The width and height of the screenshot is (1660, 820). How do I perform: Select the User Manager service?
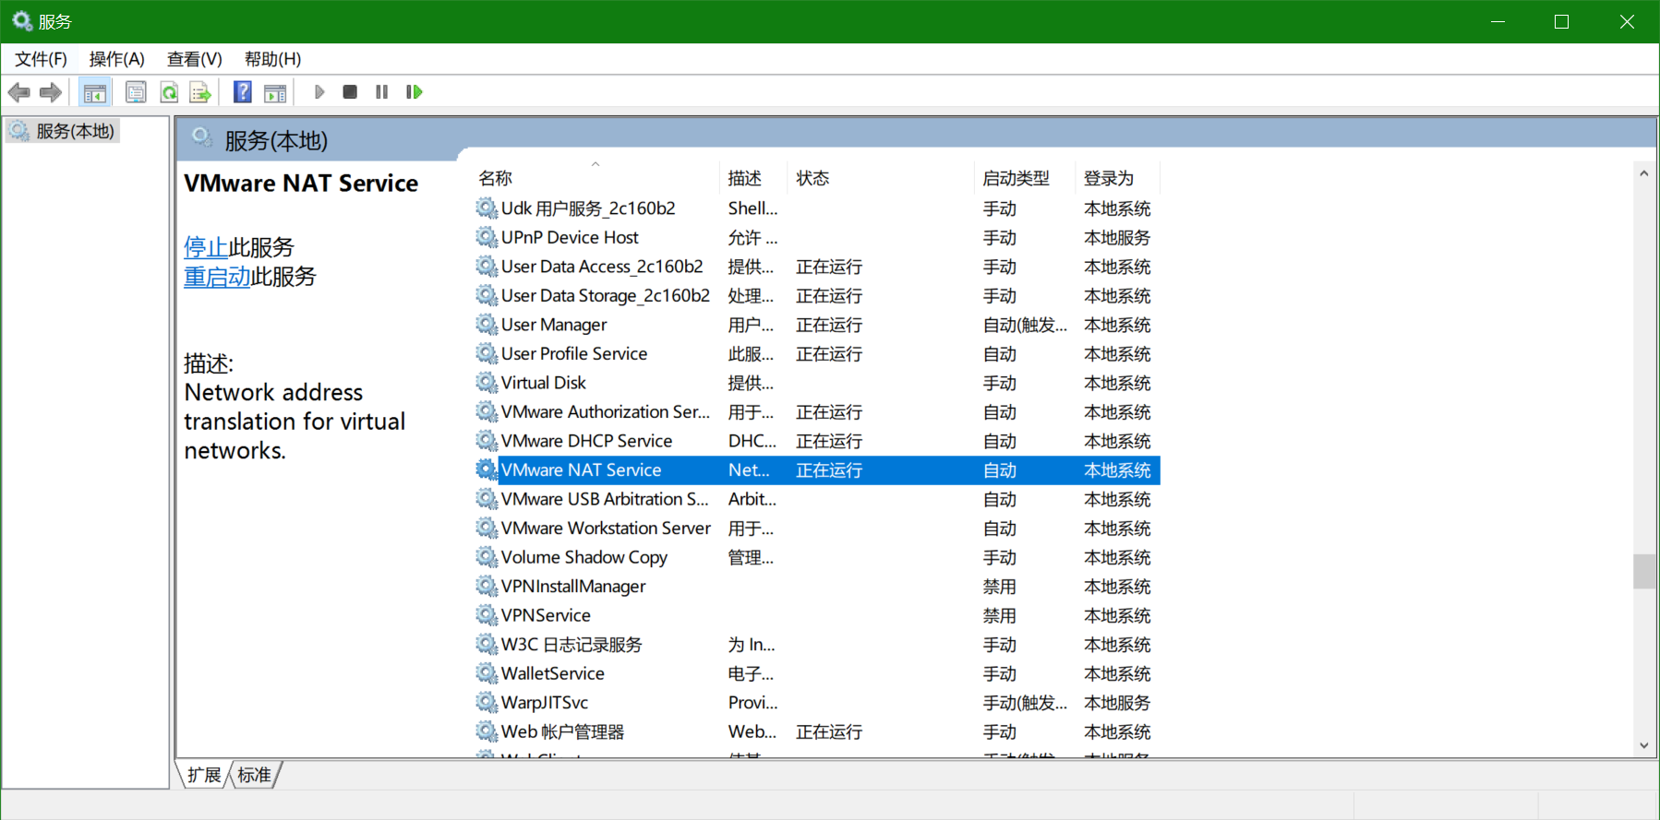click(816, 325)
